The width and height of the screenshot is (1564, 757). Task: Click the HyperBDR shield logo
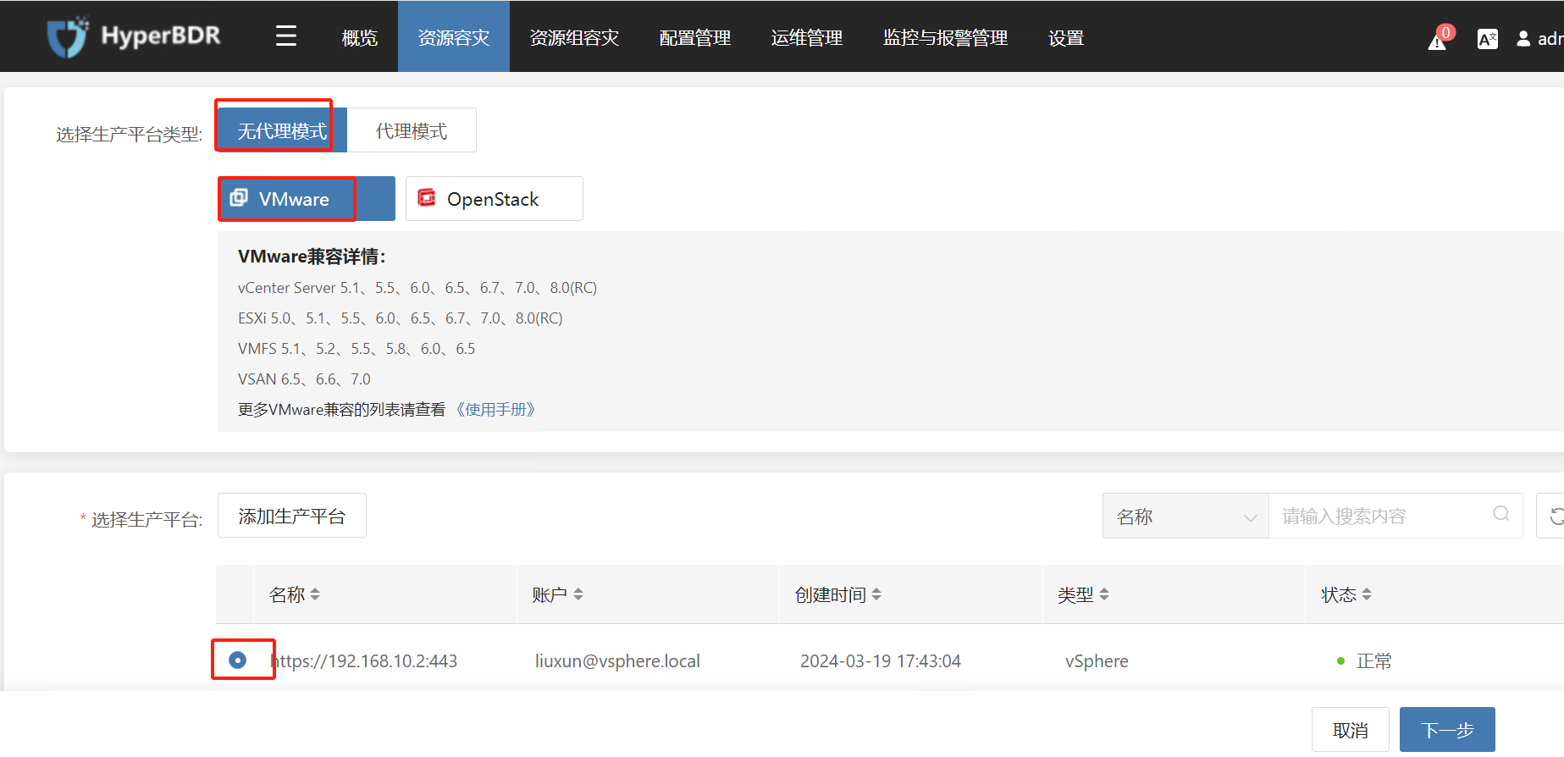tap(68, 37)
